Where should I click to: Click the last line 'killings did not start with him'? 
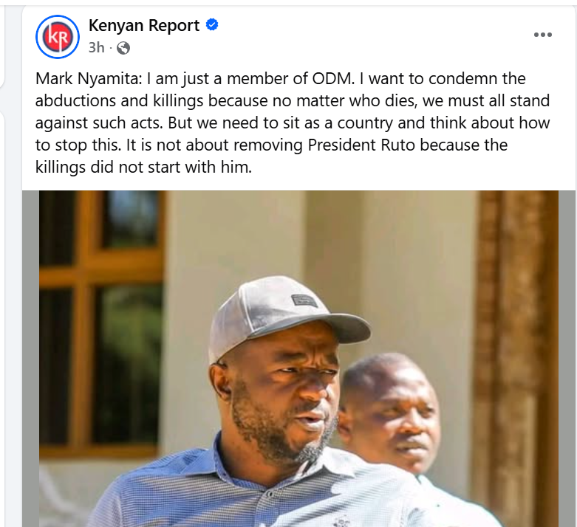tap(143, 168)
